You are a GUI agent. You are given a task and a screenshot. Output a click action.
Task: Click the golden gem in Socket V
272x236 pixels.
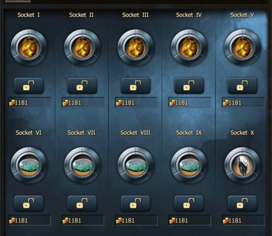(x=243, y=48)
